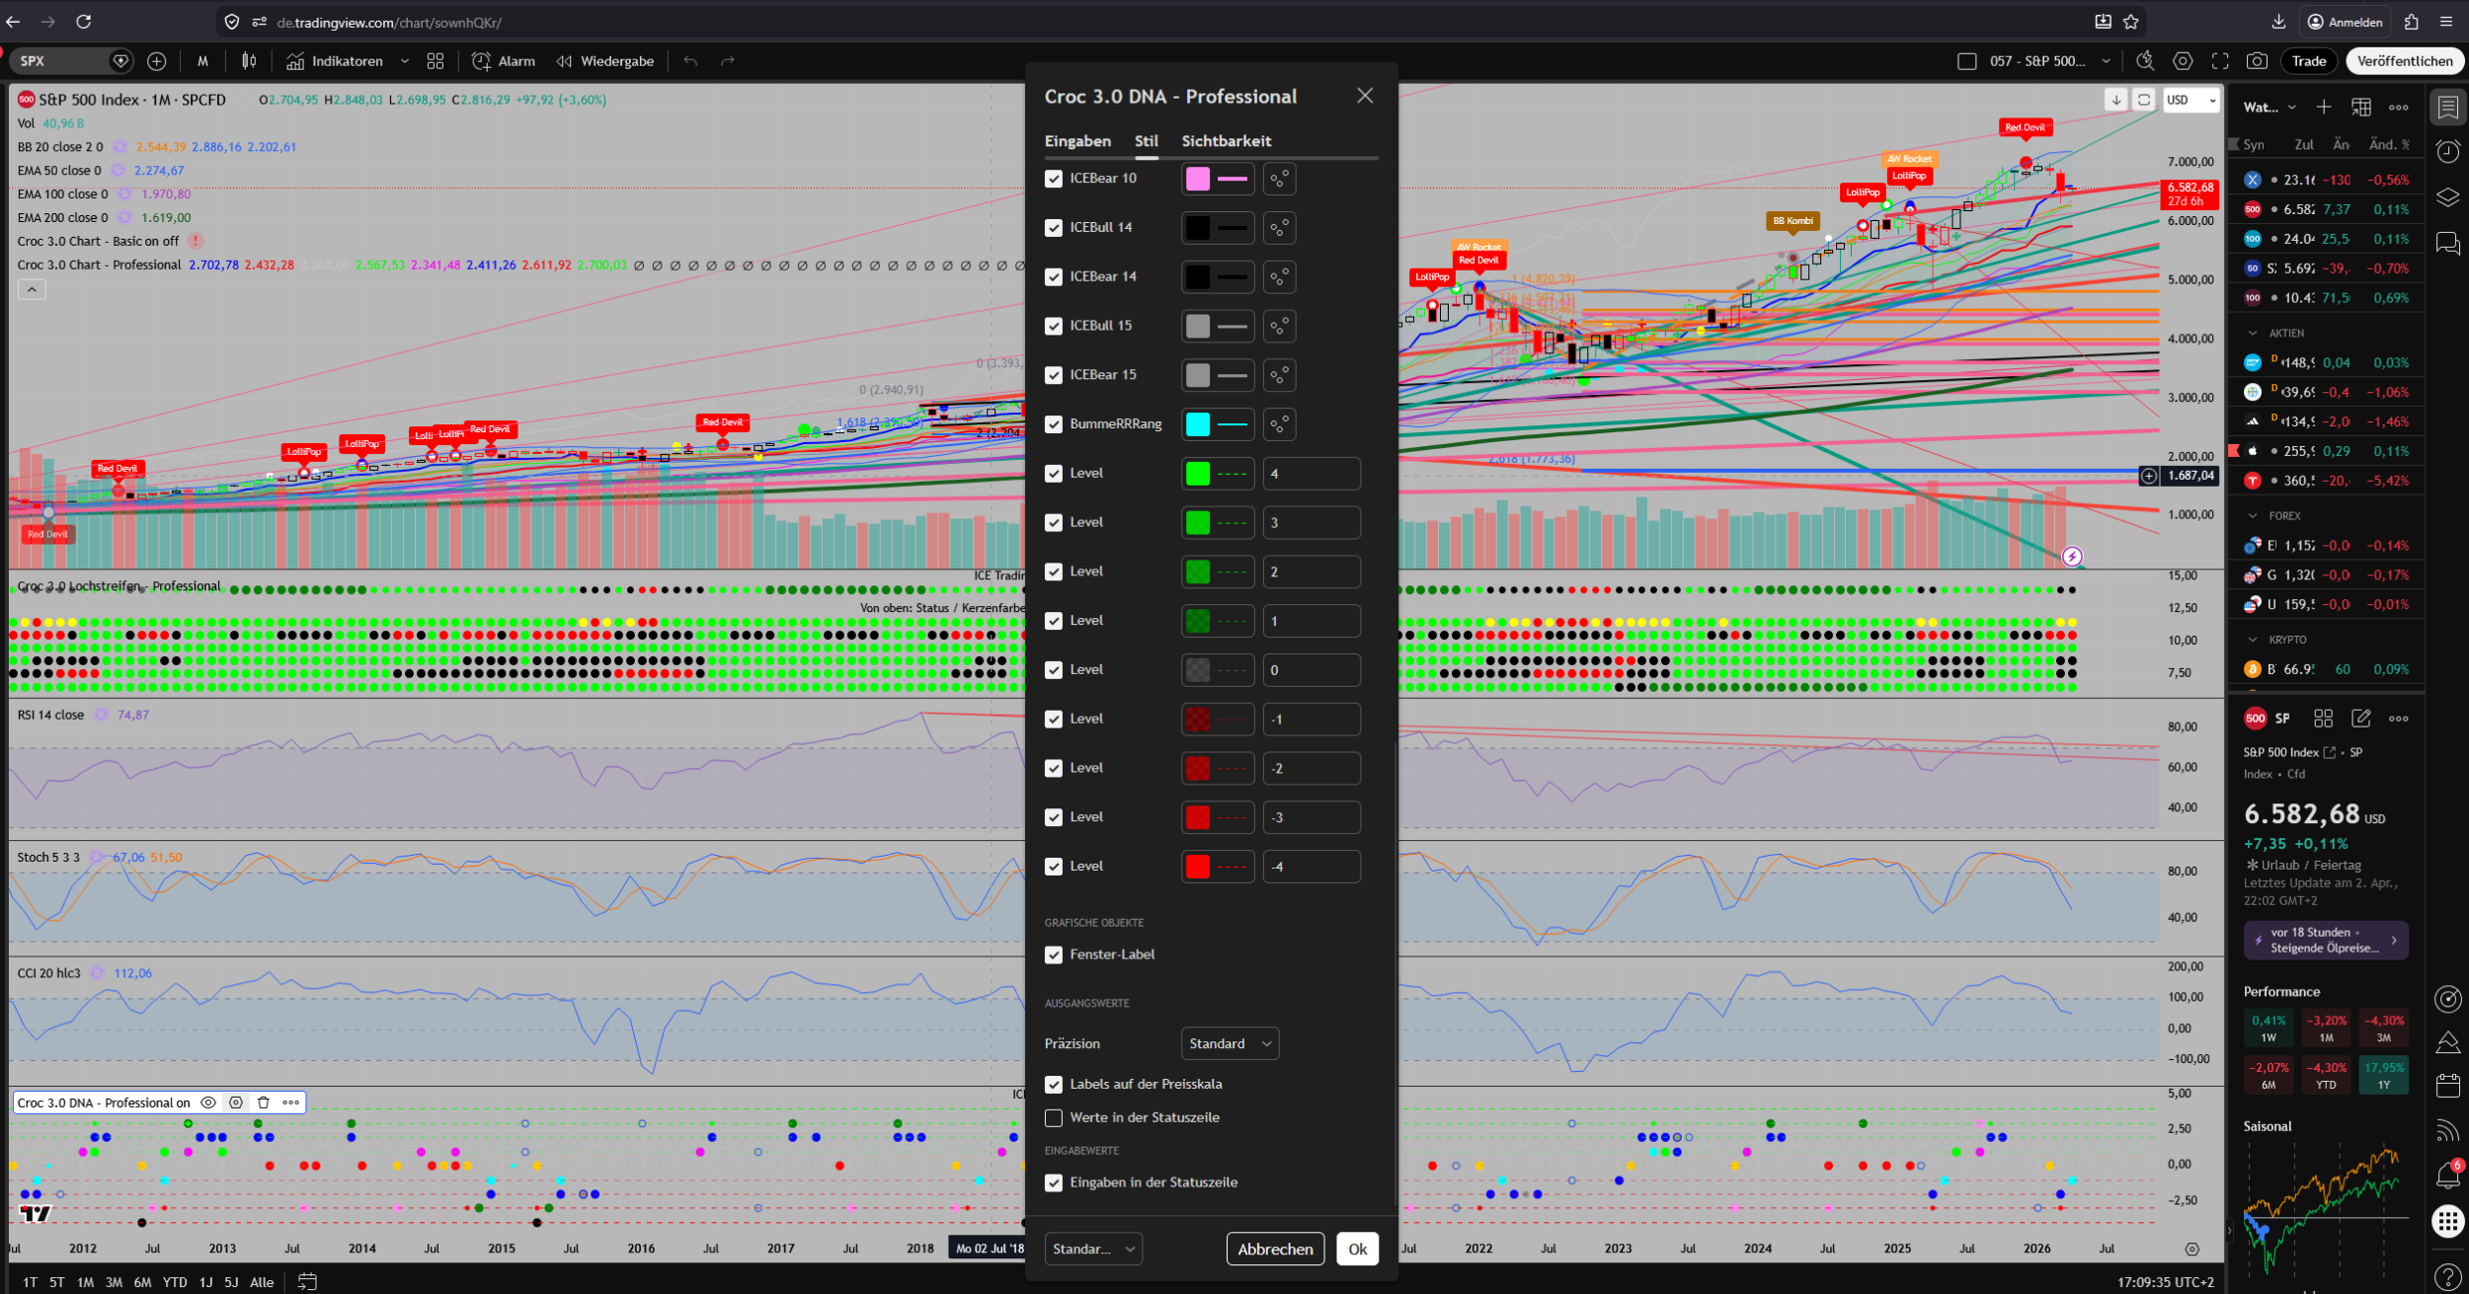Open candlestick chart type selector

pos(249,61)
